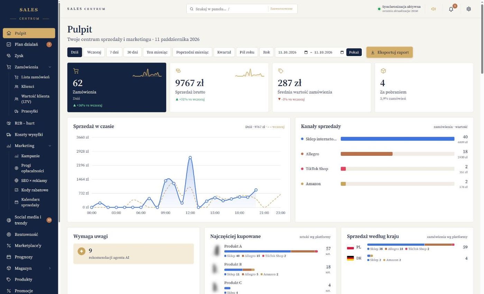Click the search magnifier icon
Screen dimensions: 484x294
click(192, 9)
